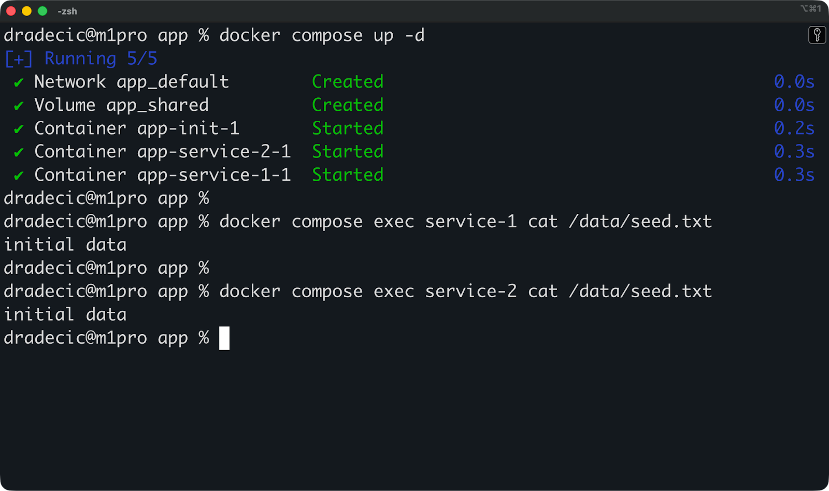Click the password key icon at top right

click(x=817, y=35)
